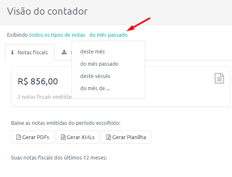This screenshot has height=177, width=232.
Task: Select 'deste mês' from the period menu
Action: coord(92,52)
